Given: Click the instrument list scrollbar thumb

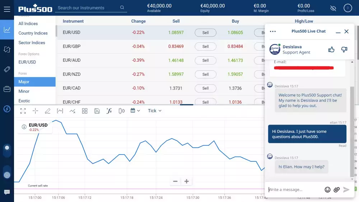Looking at the screenshot, I should coord(56,31).
